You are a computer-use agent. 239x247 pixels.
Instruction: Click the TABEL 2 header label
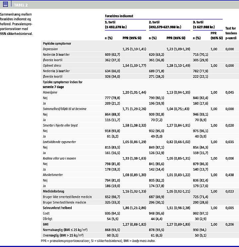21,5
